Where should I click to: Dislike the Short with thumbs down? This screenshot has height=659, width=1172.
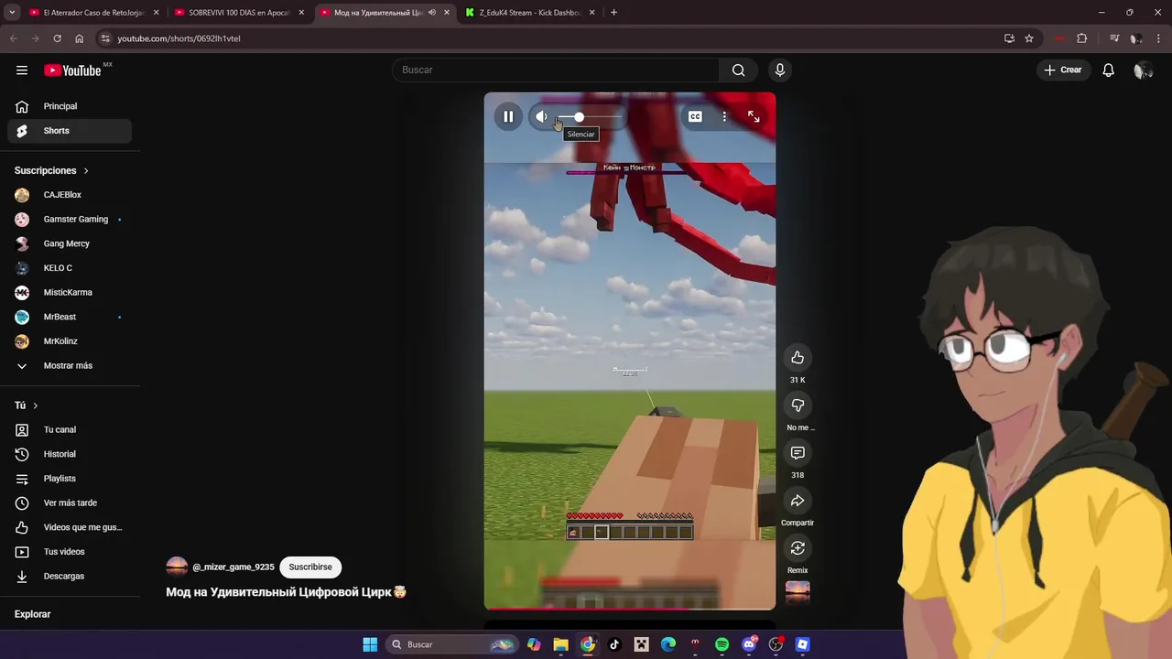798,405
